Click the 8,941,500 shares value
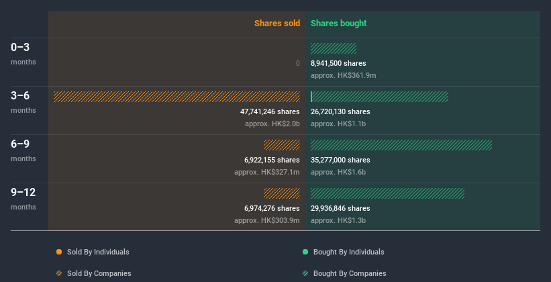Image resolution: width=551 pixels, height=282 pixels. (x=338, y=63)
